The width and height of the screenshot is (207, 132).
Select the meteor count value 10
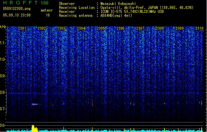pyautogui.click(x=48, y=15)
